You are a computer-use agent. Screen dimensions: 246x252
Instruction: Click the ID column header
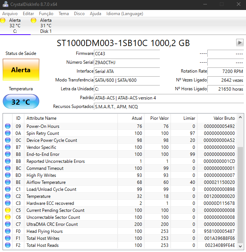point(18,118)
